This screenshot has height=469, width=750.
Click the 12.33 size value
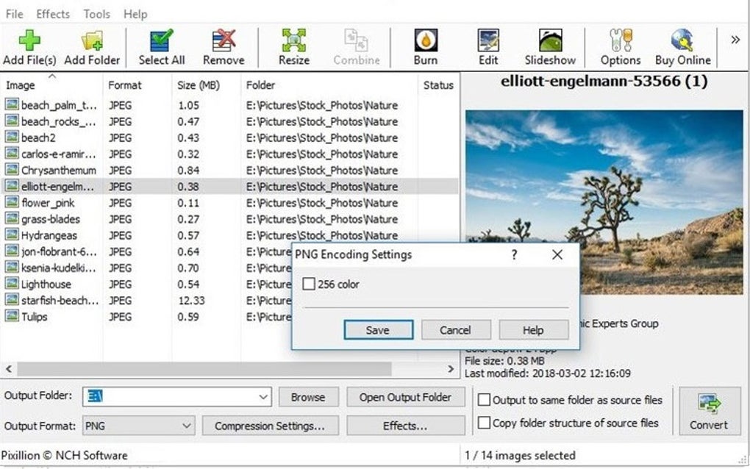point(191,300)
